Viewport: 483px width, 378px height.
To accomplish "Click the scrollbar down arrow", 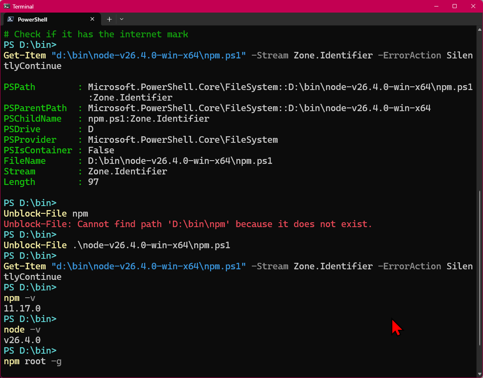I will pyautogui.click(x=480, y=374).
